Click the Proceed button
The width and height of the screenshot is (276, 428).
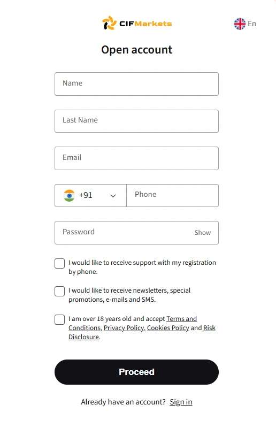coord(136,372)
